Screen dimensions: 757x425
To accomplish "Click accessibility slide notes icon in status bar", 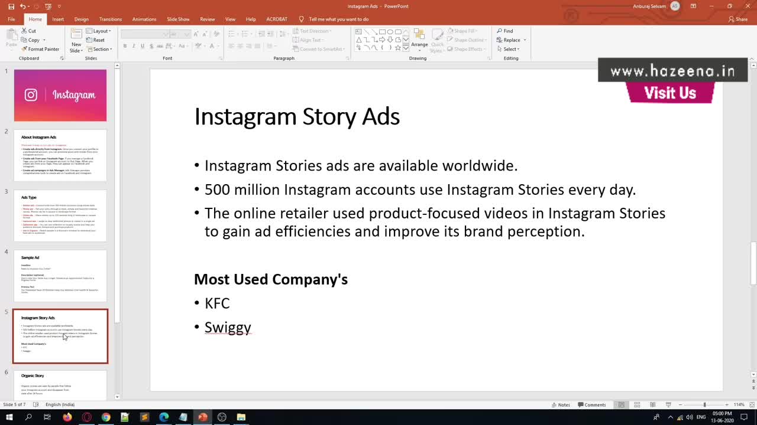I will [36, 405].
